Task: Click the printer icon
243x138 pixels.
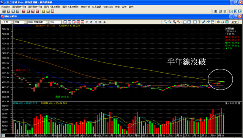Action: [213, 22]
